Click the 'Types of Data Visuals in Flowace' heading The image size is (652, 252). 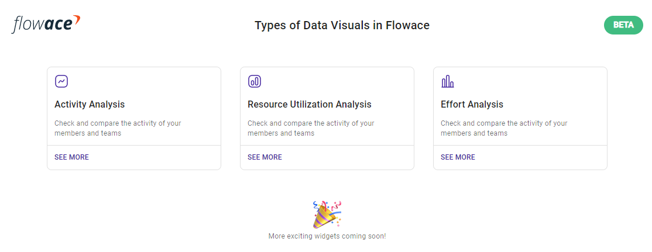pyautogui.click(x=342, y=25)
